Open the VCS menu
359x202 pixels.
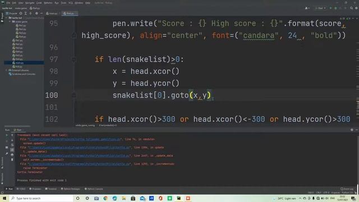click(x=71, y=3)
